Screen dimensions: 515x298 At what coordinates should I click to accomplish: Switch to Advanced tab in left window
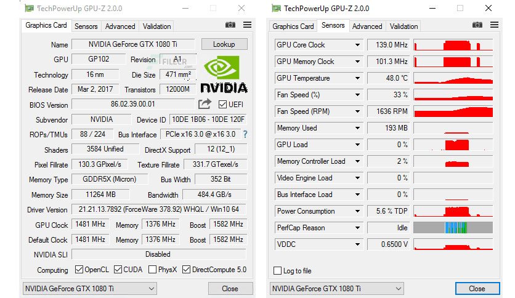click(x=120, y=26)
